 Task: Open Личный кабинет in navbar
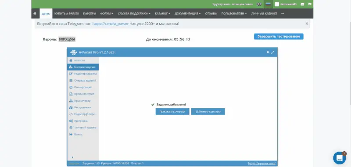coord(264,14)
